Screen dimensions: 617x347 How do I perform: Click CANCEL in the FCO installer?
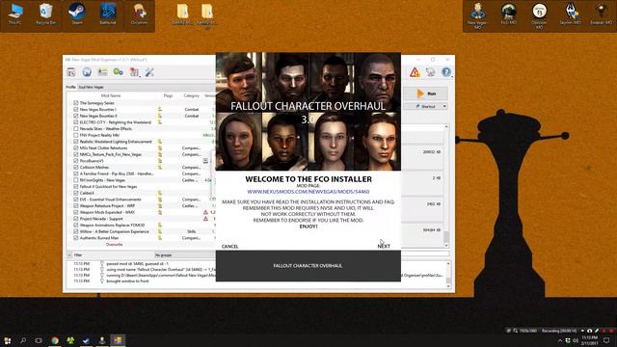pos(229,247)
